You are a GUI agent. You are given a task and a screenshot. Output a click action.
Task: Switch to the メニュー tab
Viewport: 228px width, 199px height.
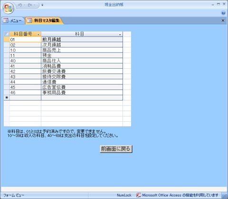tap(13, 21)
